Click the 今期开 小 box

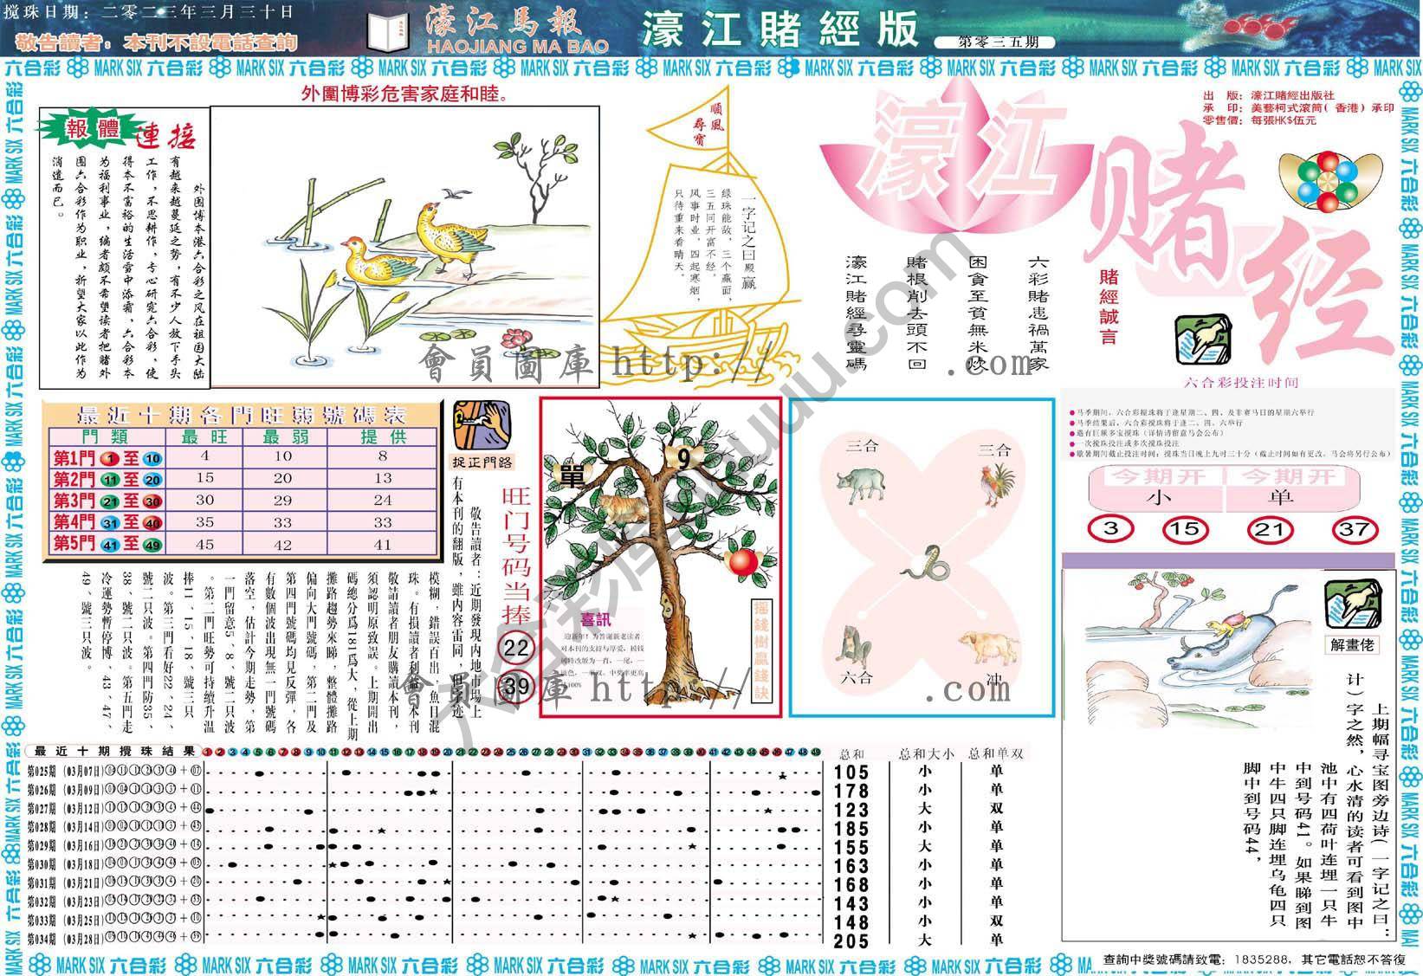(x=1156, y=497)
